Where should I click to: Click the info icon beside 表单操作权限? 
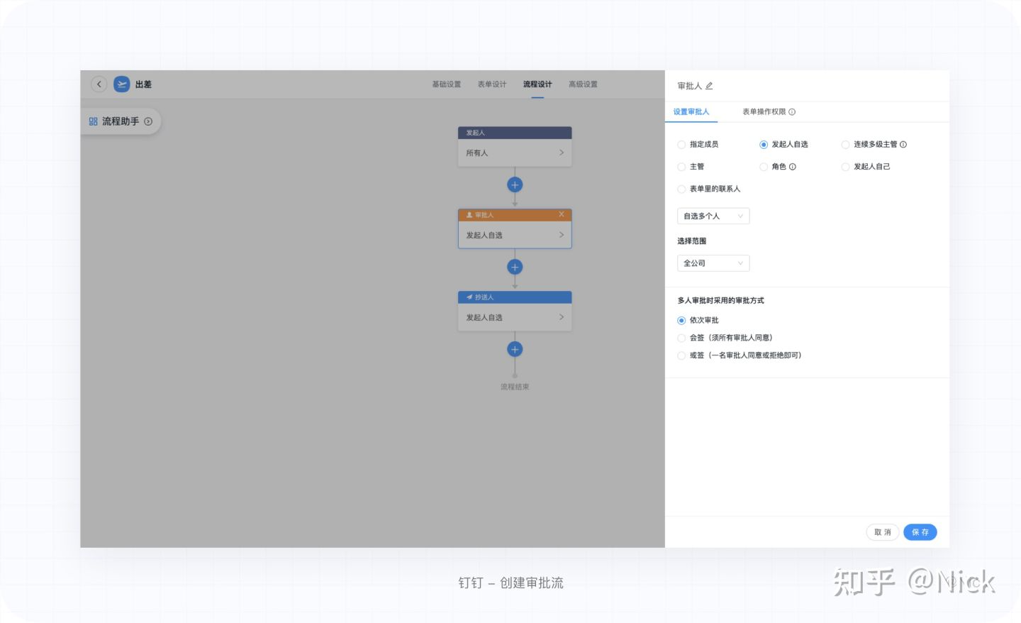pos(792,112)
